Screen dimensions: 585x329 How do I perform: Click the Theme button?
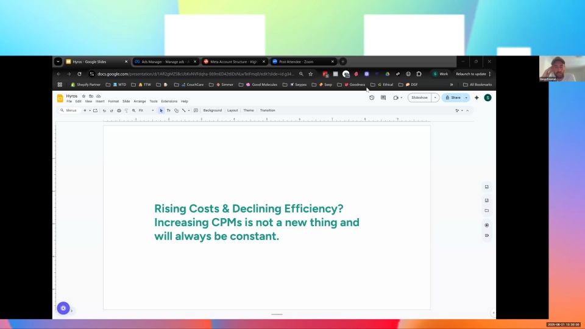249,110
